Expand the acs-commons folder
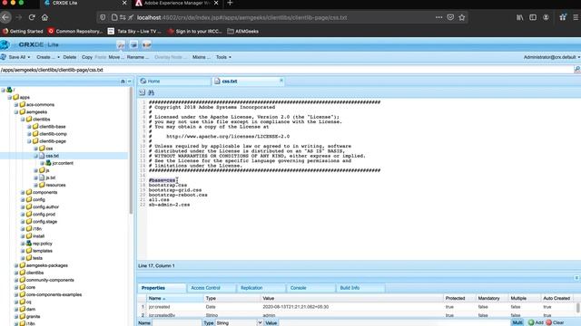Screen dimensions: 581x326 click(x=16, y=105)
